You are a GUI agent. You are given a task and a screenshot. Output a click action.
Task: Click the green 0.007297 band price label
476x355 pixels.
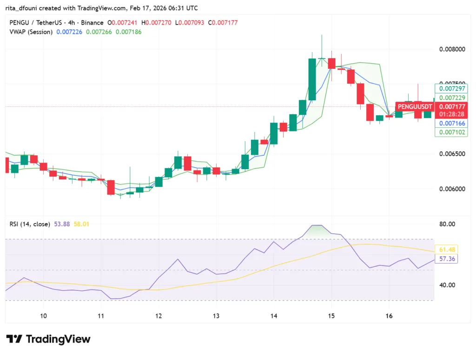coord(451,88)
